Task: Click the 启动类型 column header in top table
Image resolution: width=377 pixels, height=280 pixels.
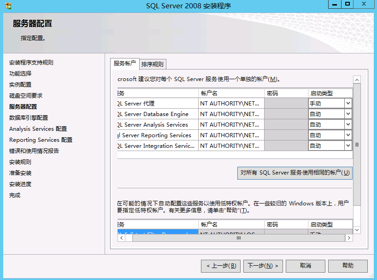Action: pyautogui.click(x=330, y=93)
